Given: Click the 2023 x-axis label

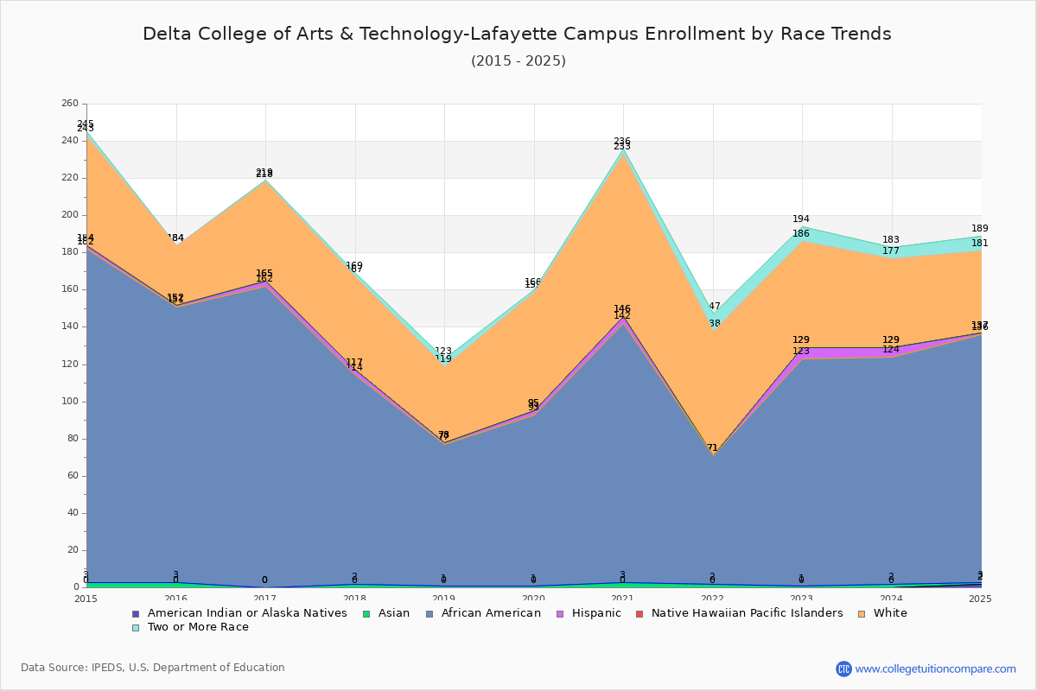Looking at the screenshot, I should coord(802,599).
